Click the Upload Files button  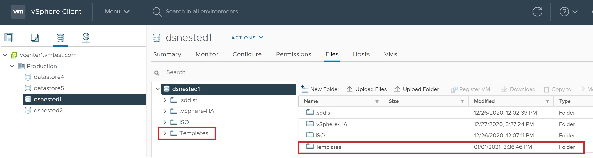pos(367,89)
